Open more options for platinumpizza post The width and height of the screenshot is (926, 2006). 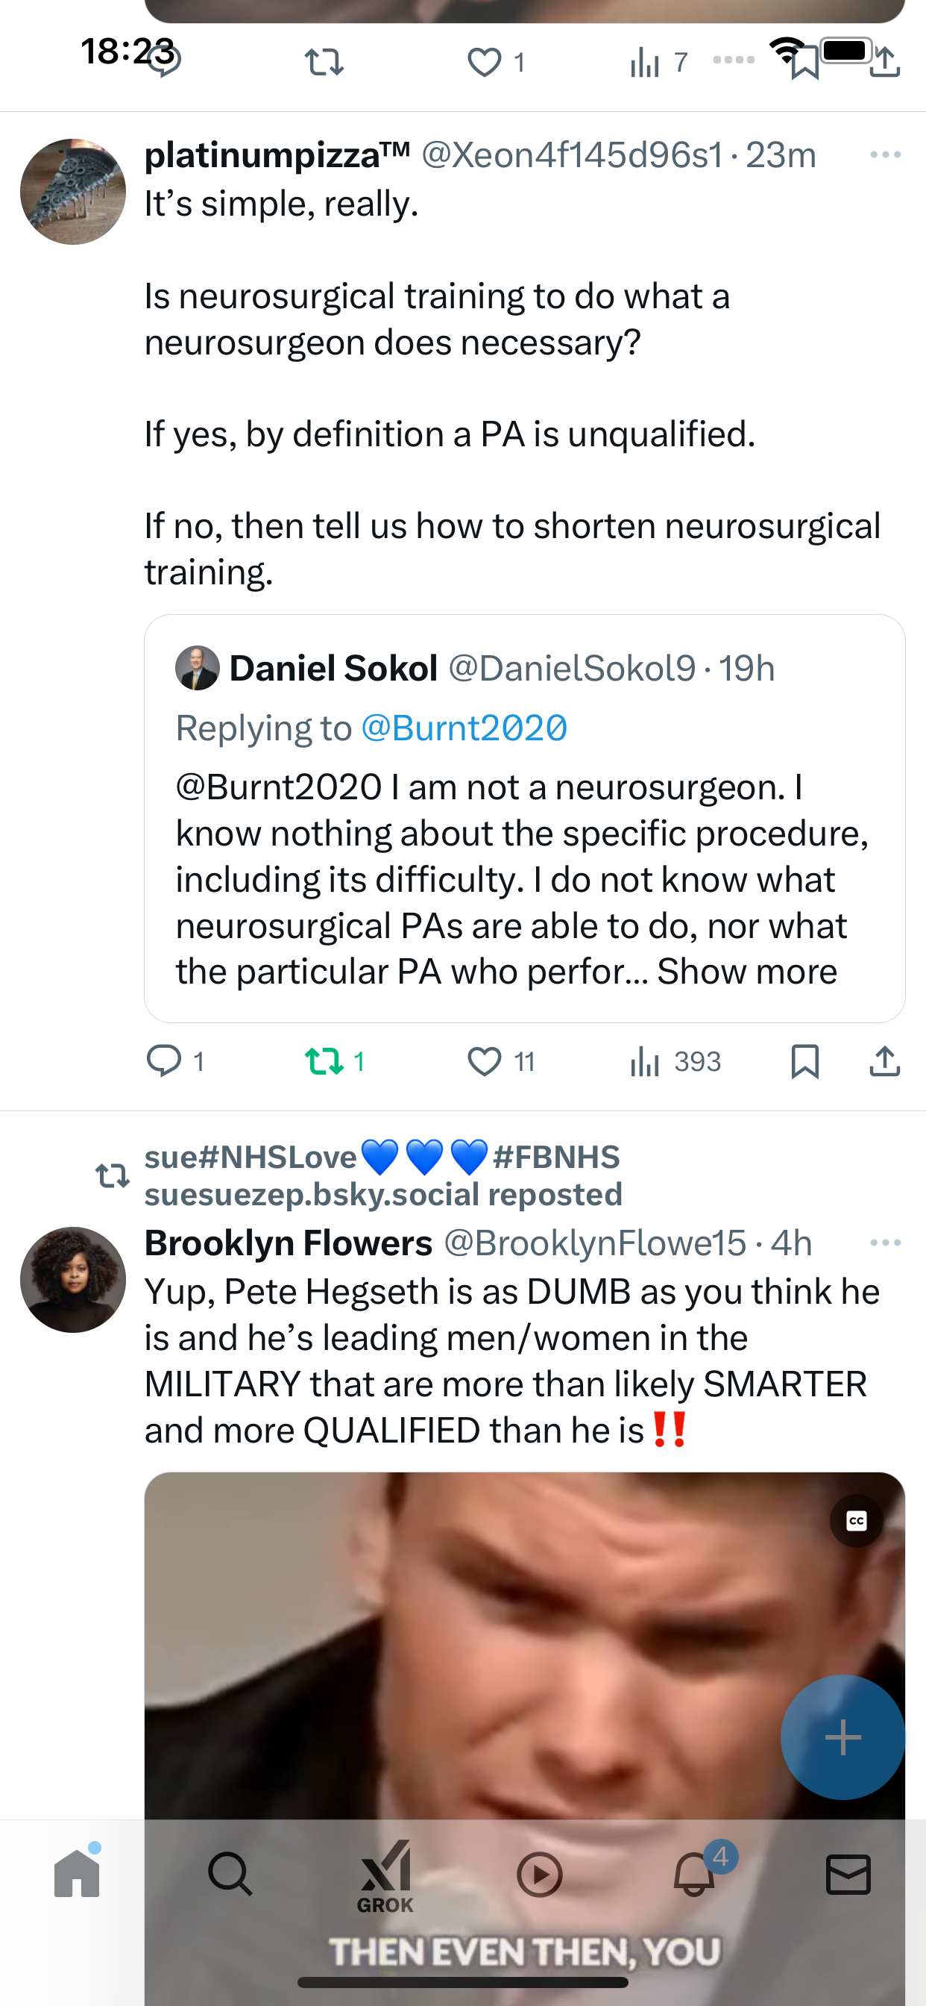pyautogui.click(x=886, y=155)
